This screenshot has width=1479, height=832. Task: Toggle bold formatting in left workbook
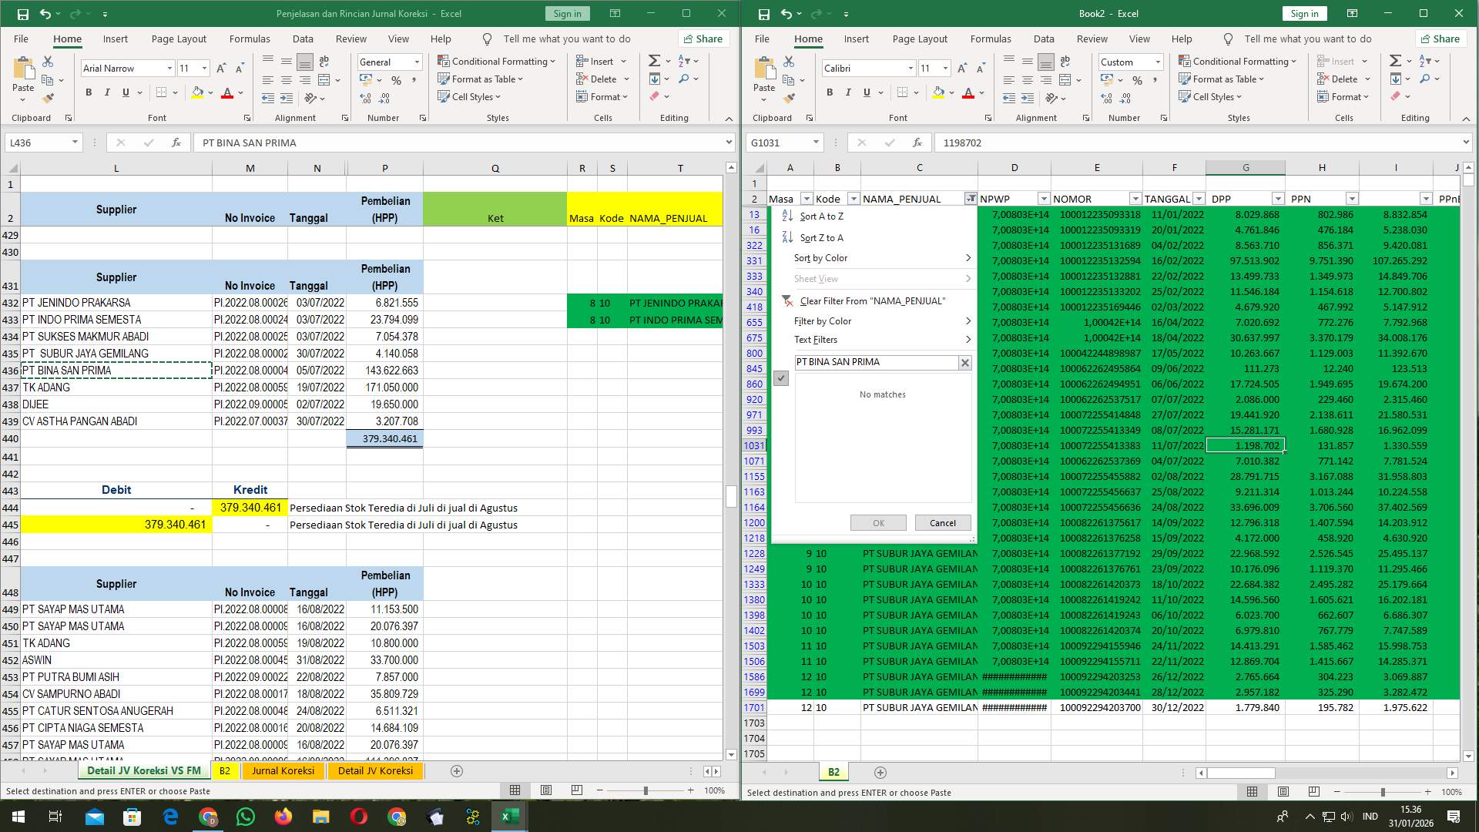87,92
